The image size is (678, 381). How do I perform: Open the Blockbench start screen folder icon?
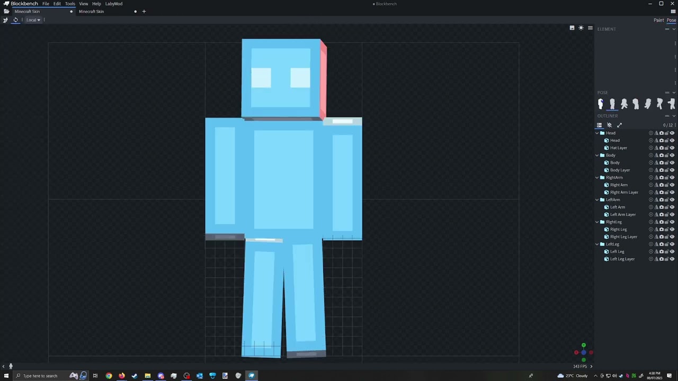click(x=6, y=11)
